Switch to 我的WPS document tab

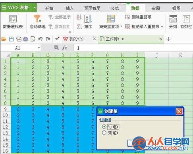76,39
